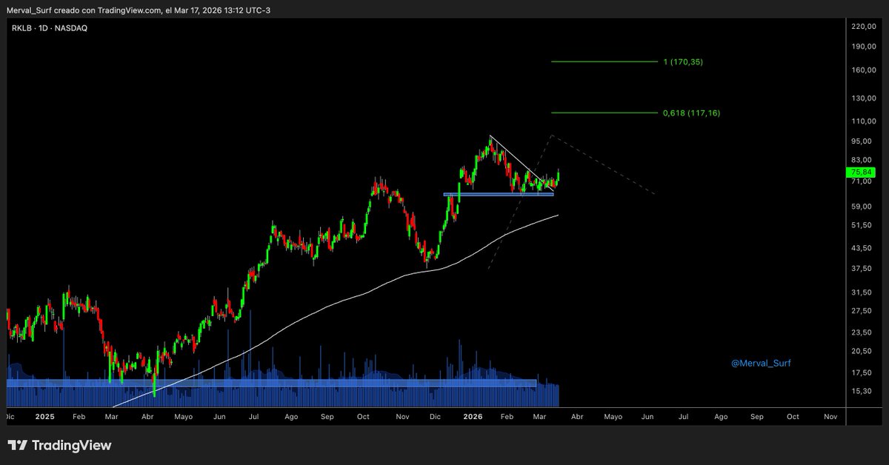889x465 pixels.
Task: Select the blue horizontal support zone rectangle
Action: [x=496, y=194]
